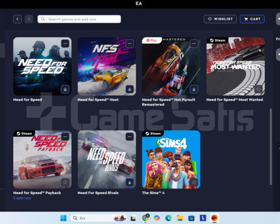Click the EA app icon on taskbar

pos(214,218)
